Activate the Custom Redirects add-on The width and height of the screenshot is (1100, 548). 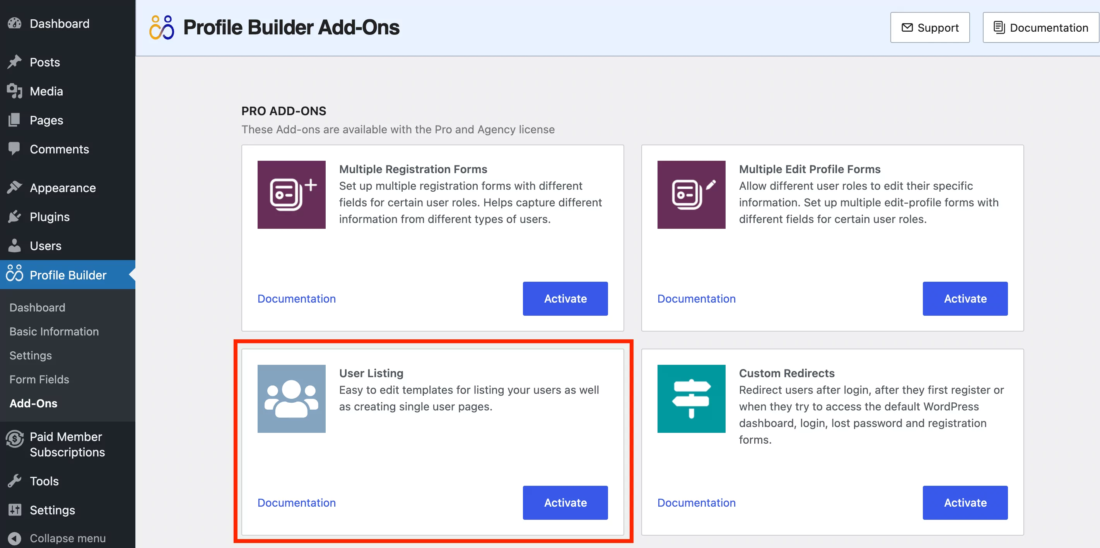point(965,502)
